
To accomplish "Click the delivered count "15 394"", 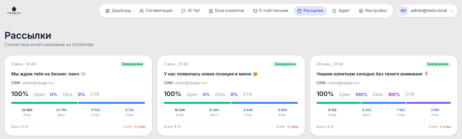I will 214,110.
